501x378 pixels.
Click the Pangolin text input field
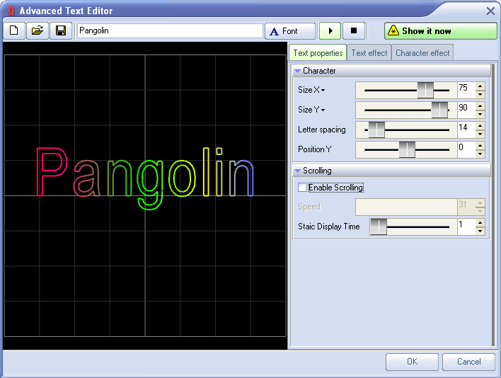pos(169,31)
